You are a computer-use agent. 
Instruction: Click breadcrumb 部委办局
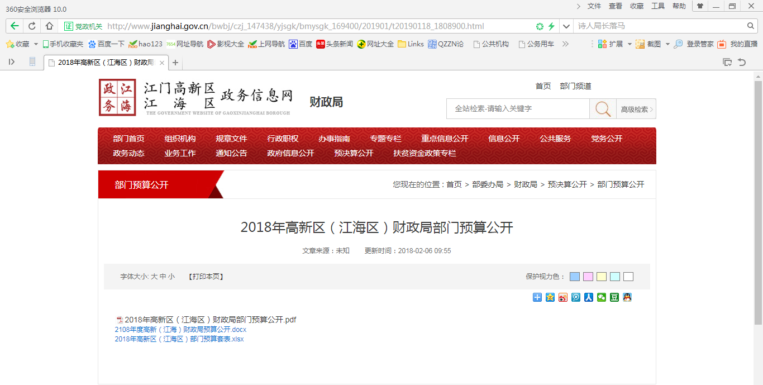coord(488,184)
